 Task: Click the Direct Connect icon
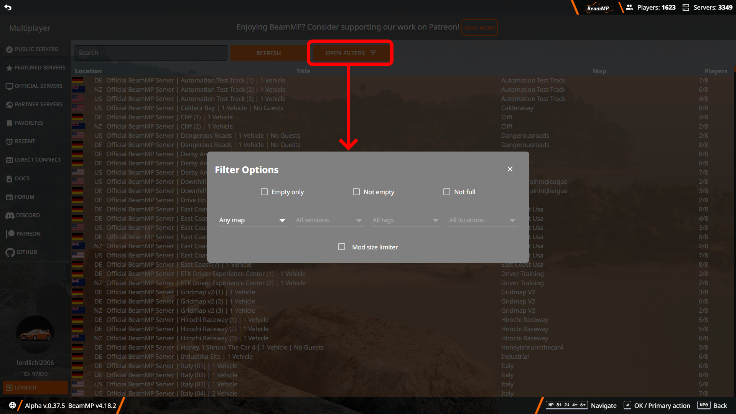[10, 160]
